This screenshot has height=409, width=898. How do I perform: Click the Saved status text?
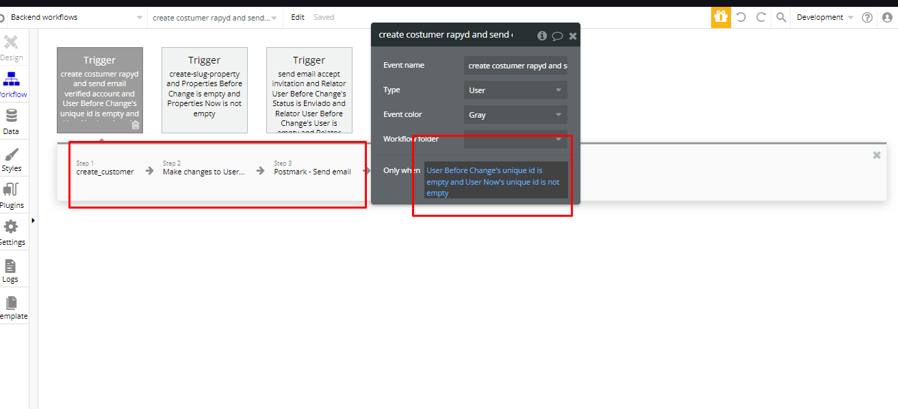(x=324, y=17)
